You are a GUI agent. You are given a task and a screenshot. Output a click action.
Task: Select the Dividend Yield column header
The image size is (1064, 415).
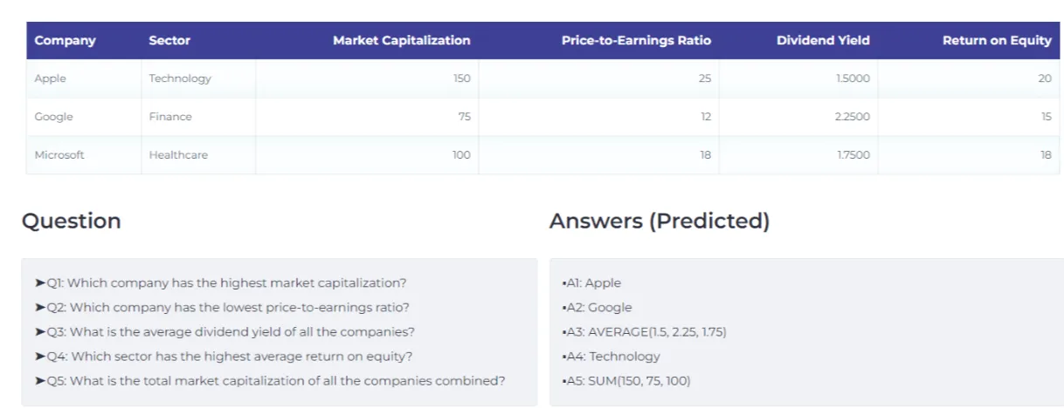pyautogui.click(x=823, y=40)
